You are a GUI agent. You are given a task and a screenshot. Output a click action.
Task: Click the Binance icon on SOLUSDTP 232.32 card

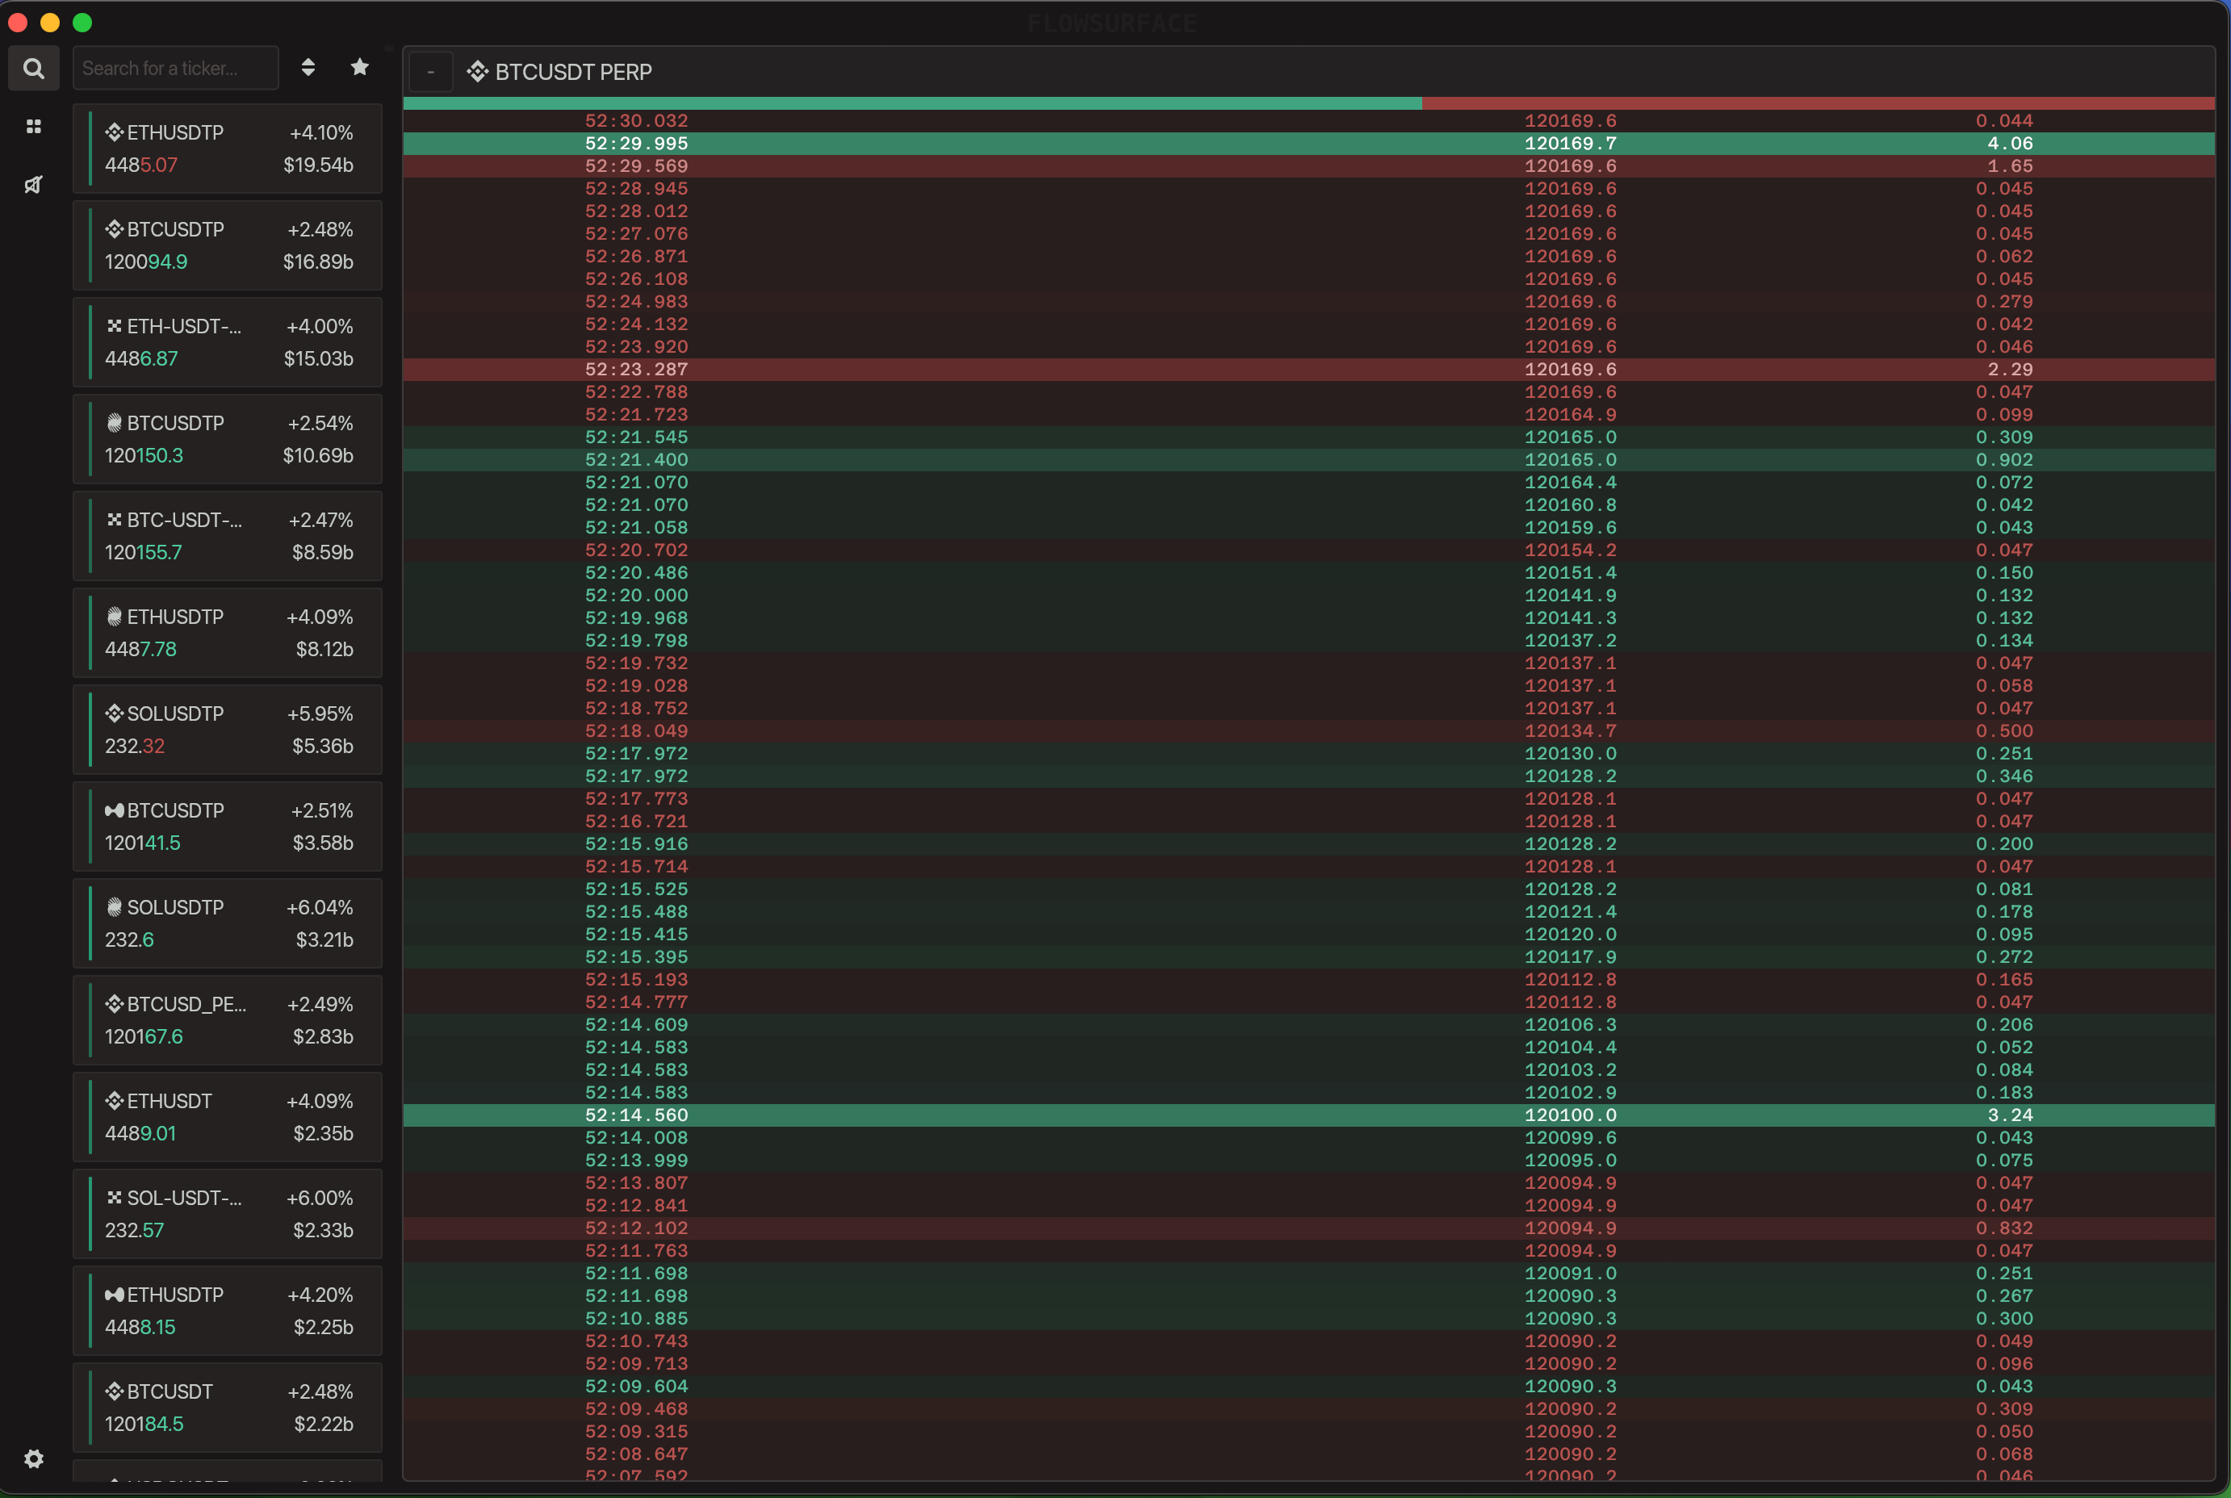click(115, 713)
